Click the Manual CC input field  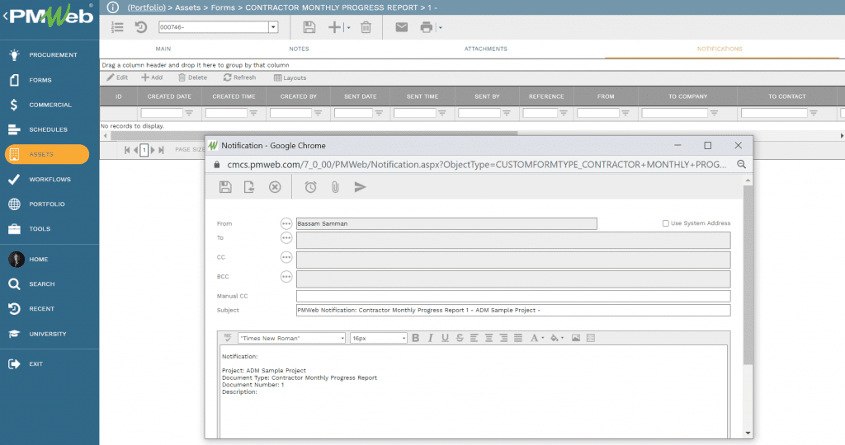pyautogui.click(x=513, y=296)
